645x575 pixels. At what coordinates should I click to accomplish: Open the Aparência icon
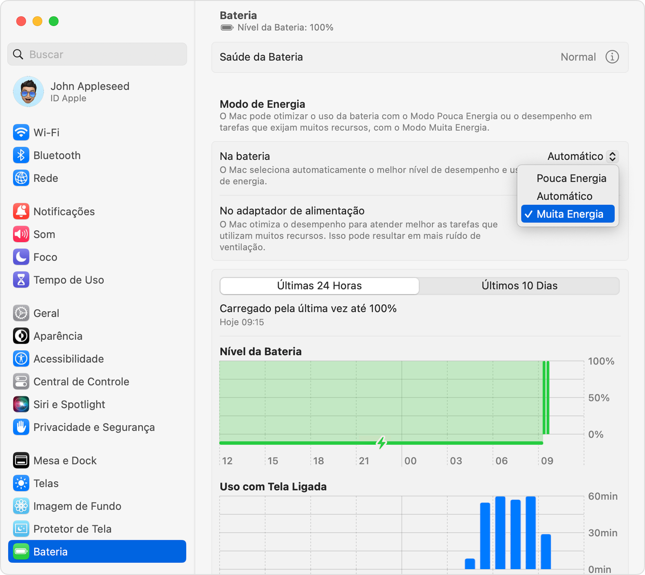21,336
